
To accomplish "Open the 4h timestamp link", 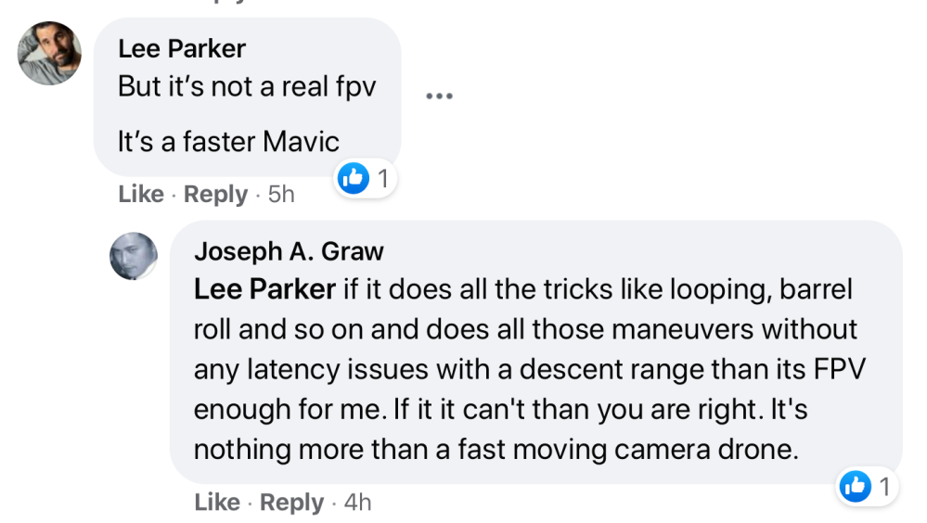I will (356, 503).
